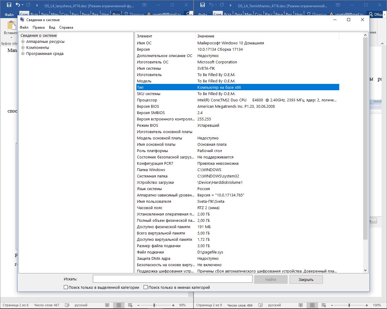Open the Справка menu
Image resolution: width=387 pixels, height=309 pixels.
point(66,27)
